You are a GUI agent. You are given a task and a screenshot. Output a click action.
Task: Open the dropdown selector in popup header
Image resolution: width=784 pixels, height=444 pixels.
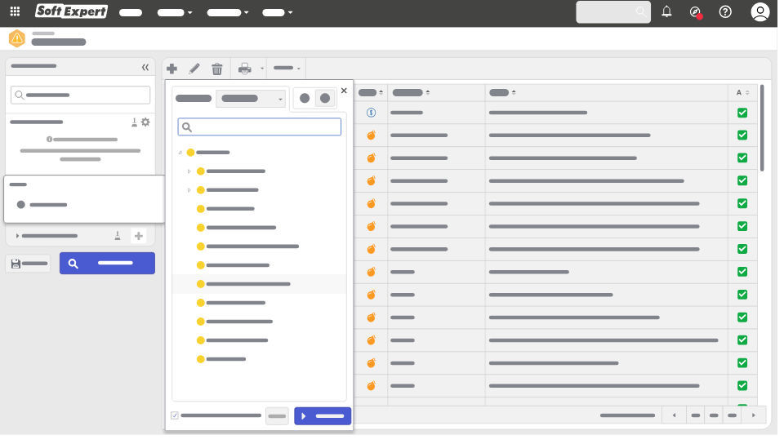[251, 99]
